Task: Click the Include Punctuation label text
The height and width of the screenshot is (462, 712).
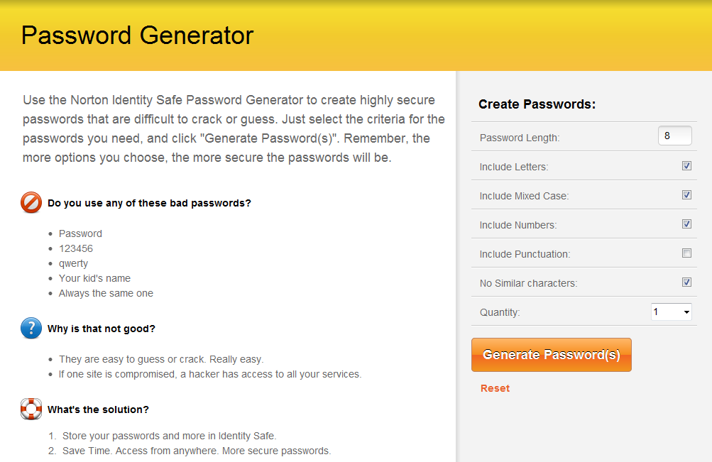Action: pyautogui.click(x=525, y=254)
